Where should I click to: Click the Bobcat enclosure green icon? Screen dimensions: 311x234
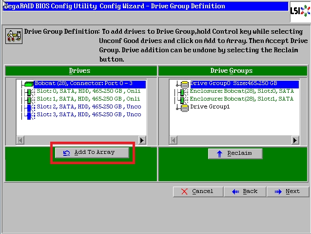(x=29, y=84)
